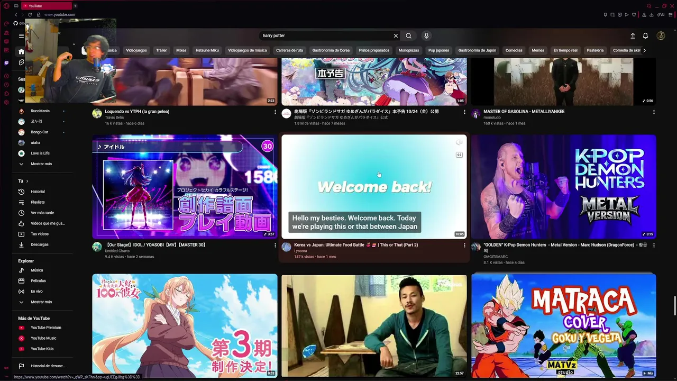Click the harry potter search field
Image resolution: width=677 pixels, height=381 pixels.
click(x=325, y=35)
